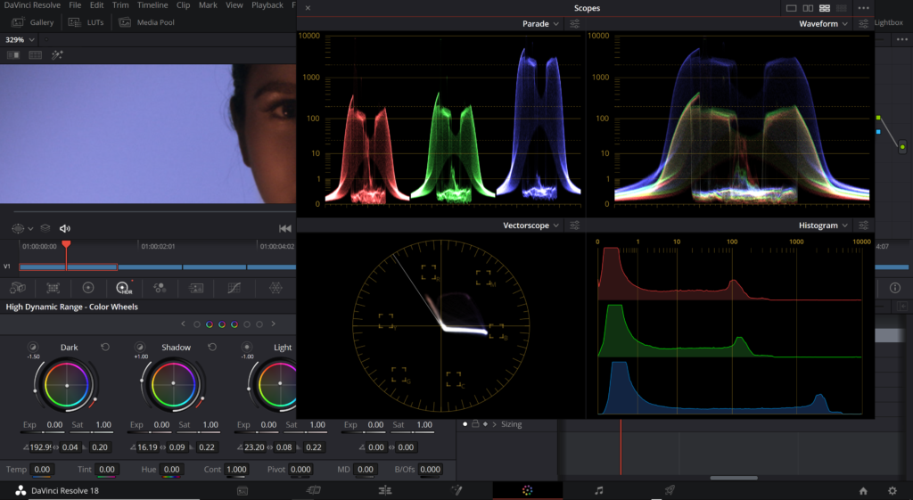Open project settings gear icon
913x500 pixels.
[892, 490]
